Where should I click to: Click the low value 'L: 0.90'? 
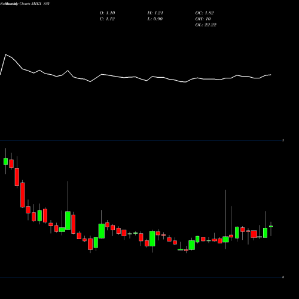155,19
